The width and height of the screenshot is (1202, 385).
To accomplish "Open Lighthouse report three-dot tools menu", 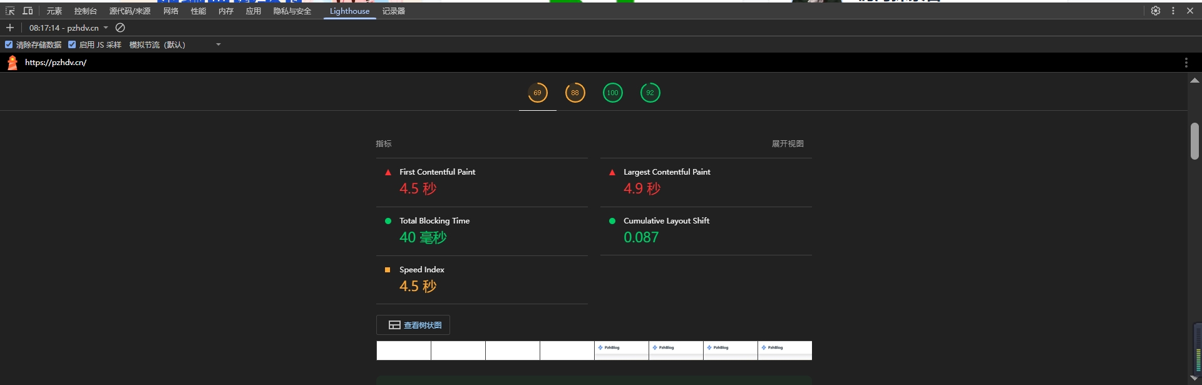I will [1186, 63].
